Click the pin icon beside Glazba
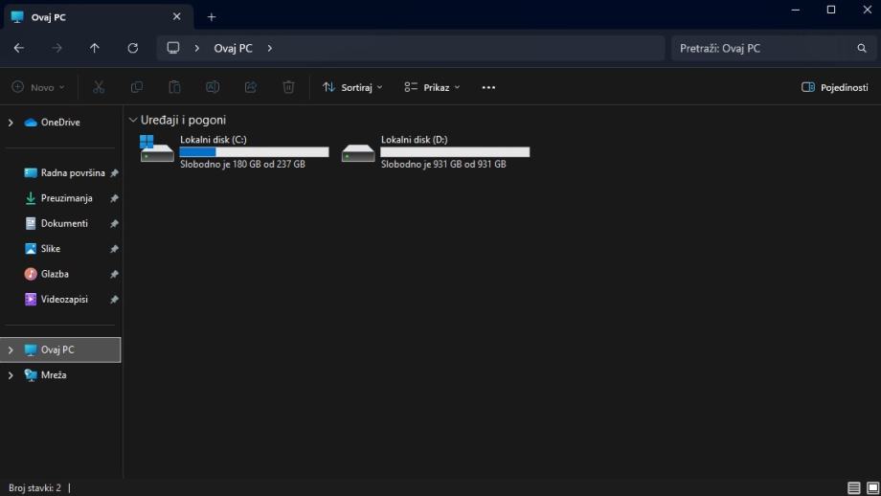Viewport: 881px width, 496px height. pyautogui.click(x=114, y=274)
